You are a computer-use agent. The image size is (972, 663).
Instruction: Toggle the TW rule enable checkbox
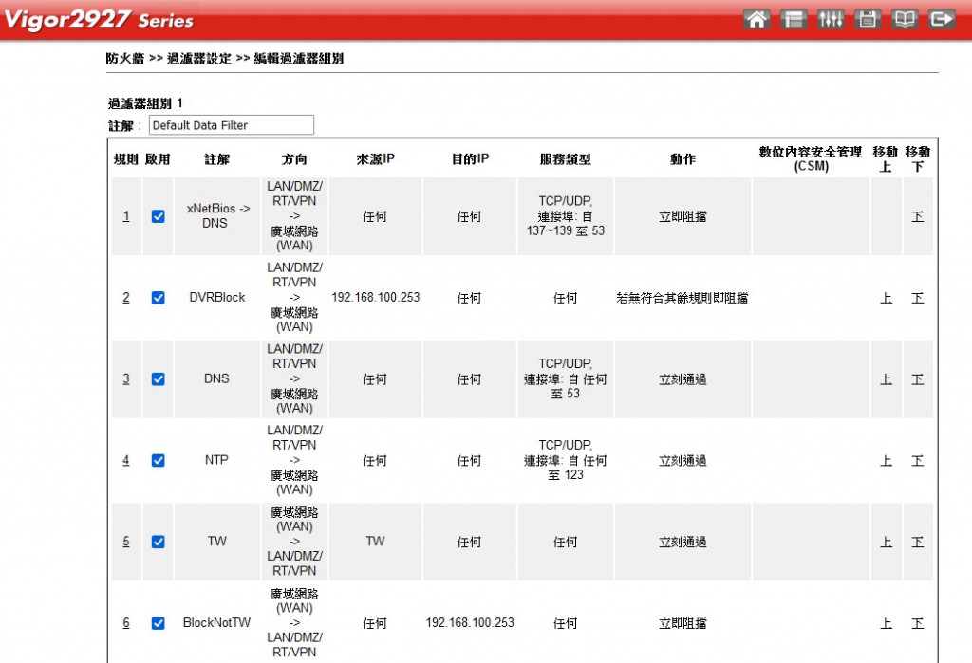(x=159, y=543)
